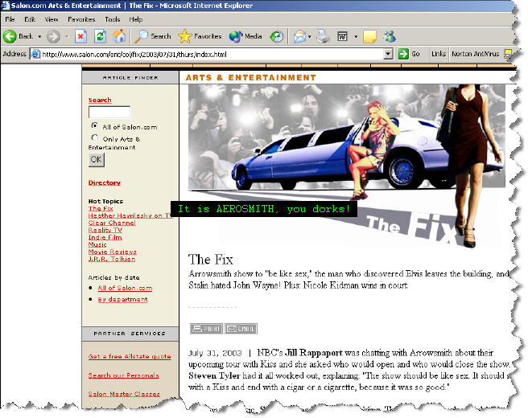Edit with Word icon
This screenshot has width=528, height=418.
coord(342,36)
